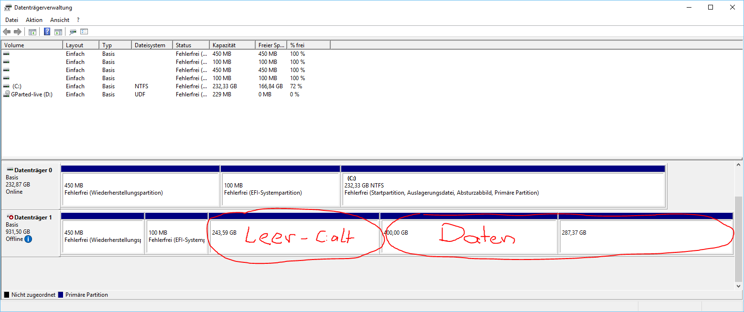
Task: Sort by the Dateisystem column header
Action: click(152, 45)
